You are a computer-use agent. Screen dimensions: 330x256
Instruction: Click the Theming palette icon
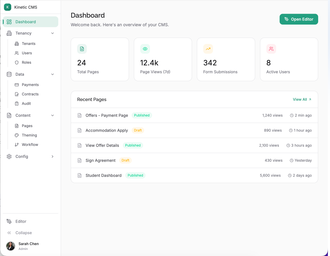click(x=17, y=135)
